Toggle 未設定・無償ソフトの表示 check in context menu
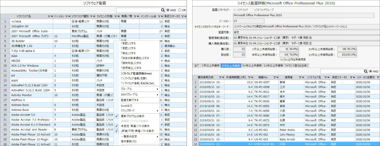Viewport: 380px width, 146px height. pos(117,126)
